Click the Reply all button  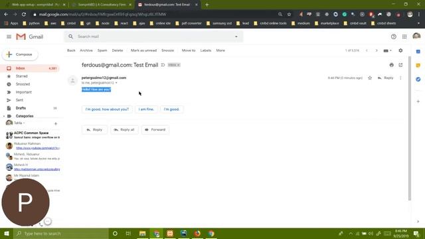[x=124, y=130]
